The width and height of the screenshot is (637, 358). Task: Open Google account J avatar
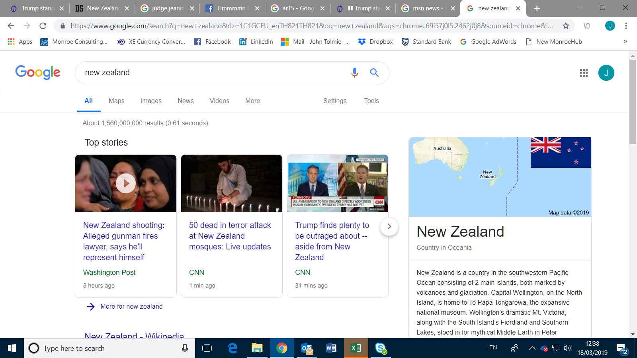(606, 73)
